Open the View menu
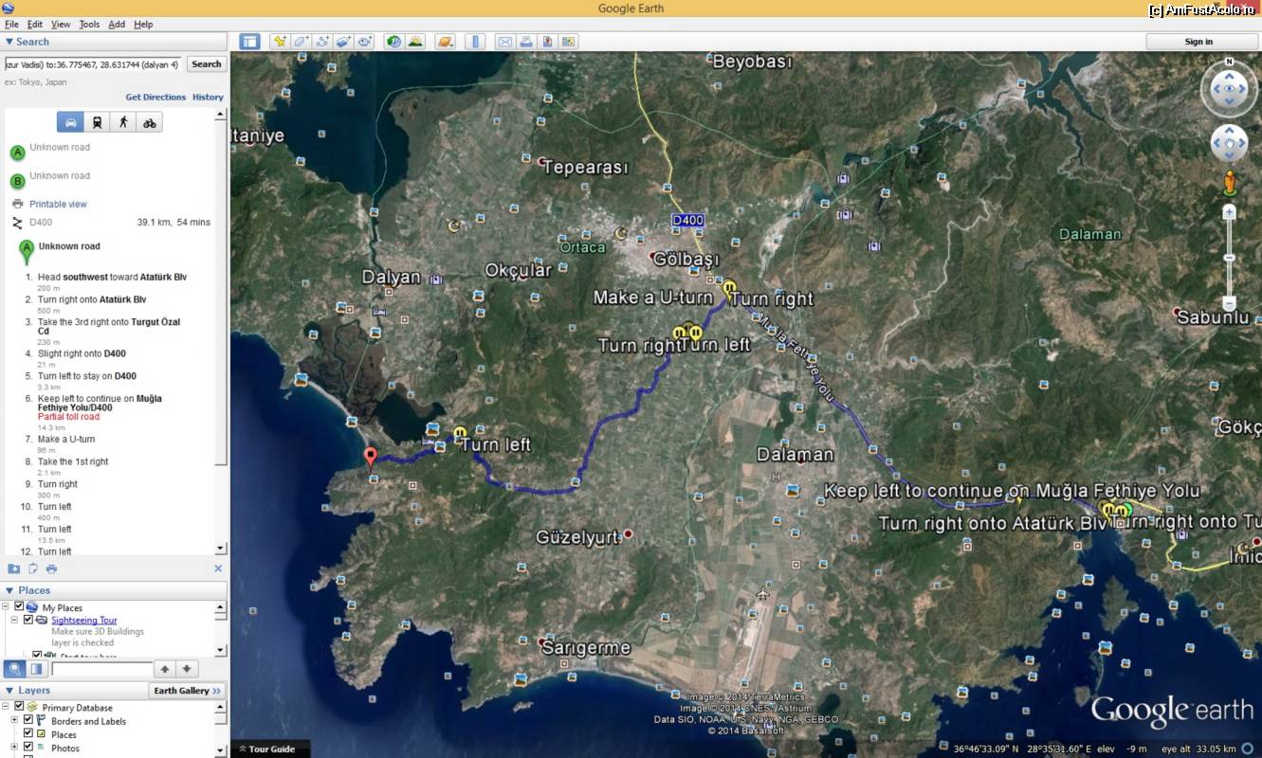The image size is (1262, 758). click(61, 24)
